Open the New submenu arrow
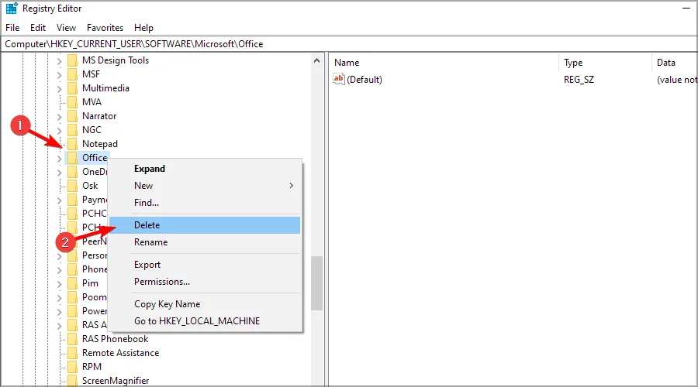 (292, 186)
